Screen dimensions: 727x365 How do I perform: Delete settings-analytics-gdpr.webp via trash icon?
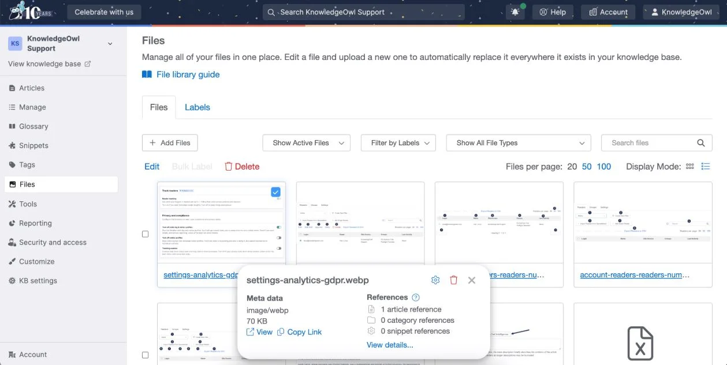tap(454, 280)
